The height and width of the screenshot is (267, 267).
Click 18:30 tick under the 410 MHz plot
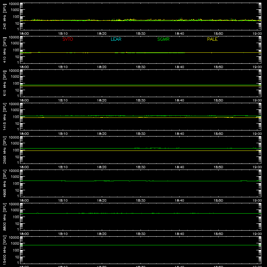141,67
